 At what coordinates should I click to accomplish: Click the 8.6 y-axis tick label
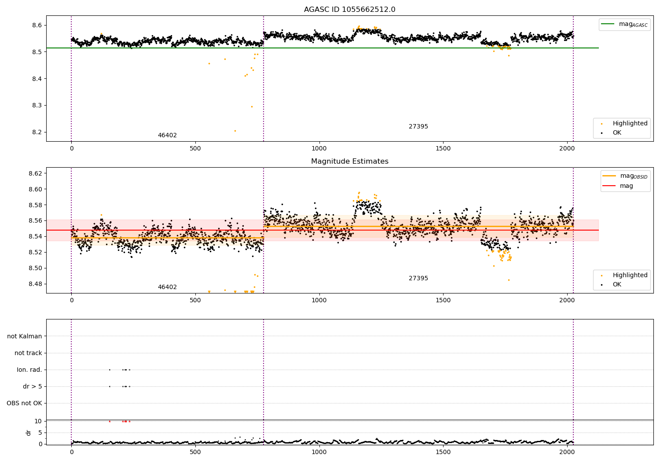(37, 26)
